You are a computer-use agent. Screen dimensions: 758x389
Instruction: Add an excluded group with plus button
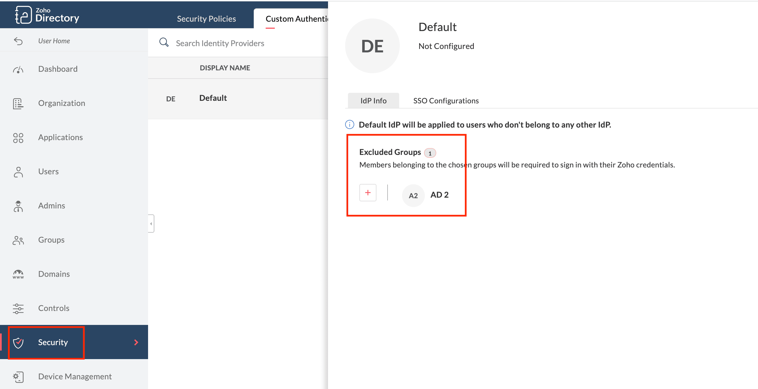pos(368,193)
